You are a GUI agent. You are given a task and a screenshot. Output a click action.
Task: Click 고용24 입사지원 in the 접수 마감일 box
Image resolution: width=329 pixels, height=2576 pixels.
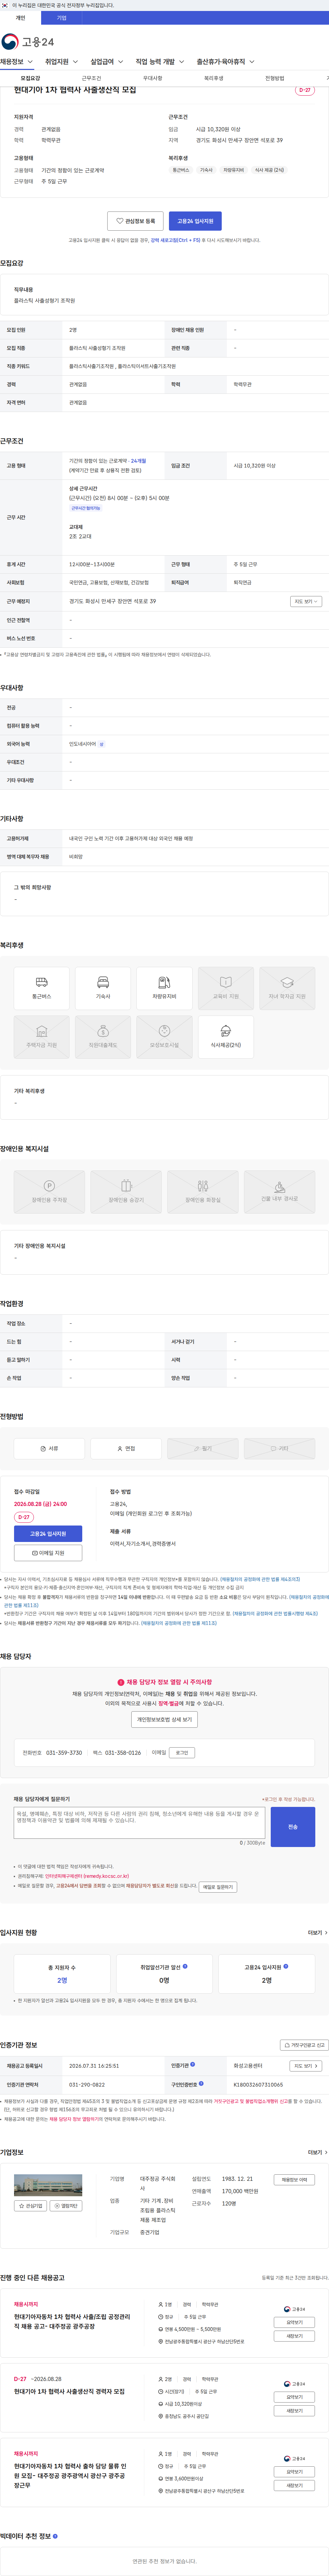click(x=48, y=1534)
